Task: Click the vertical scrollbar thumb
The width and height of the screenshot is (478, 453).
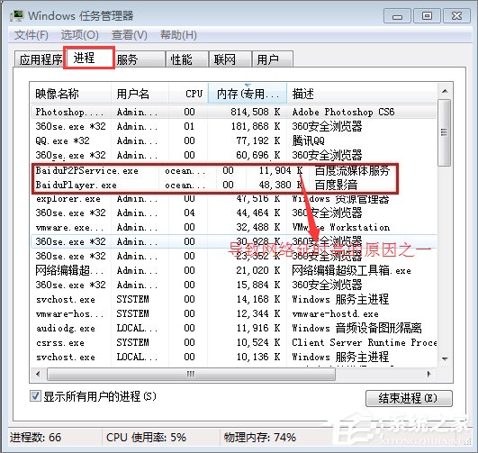Action: coord(445,132)
